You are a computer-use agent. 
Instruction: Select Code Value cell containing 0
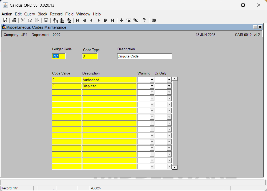(x=67, y=80)
